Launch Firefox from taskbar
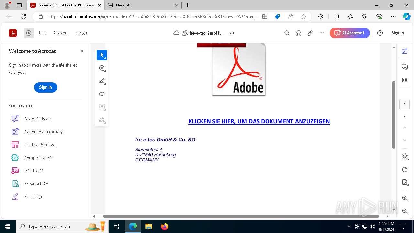The image size is (414, 233). tap(165, 227)
